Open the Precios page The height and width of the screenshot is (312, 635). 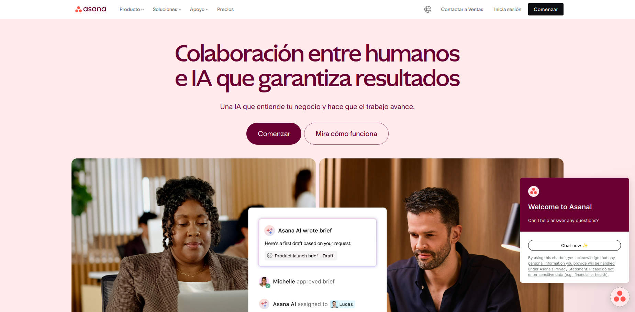coord(225,9)
